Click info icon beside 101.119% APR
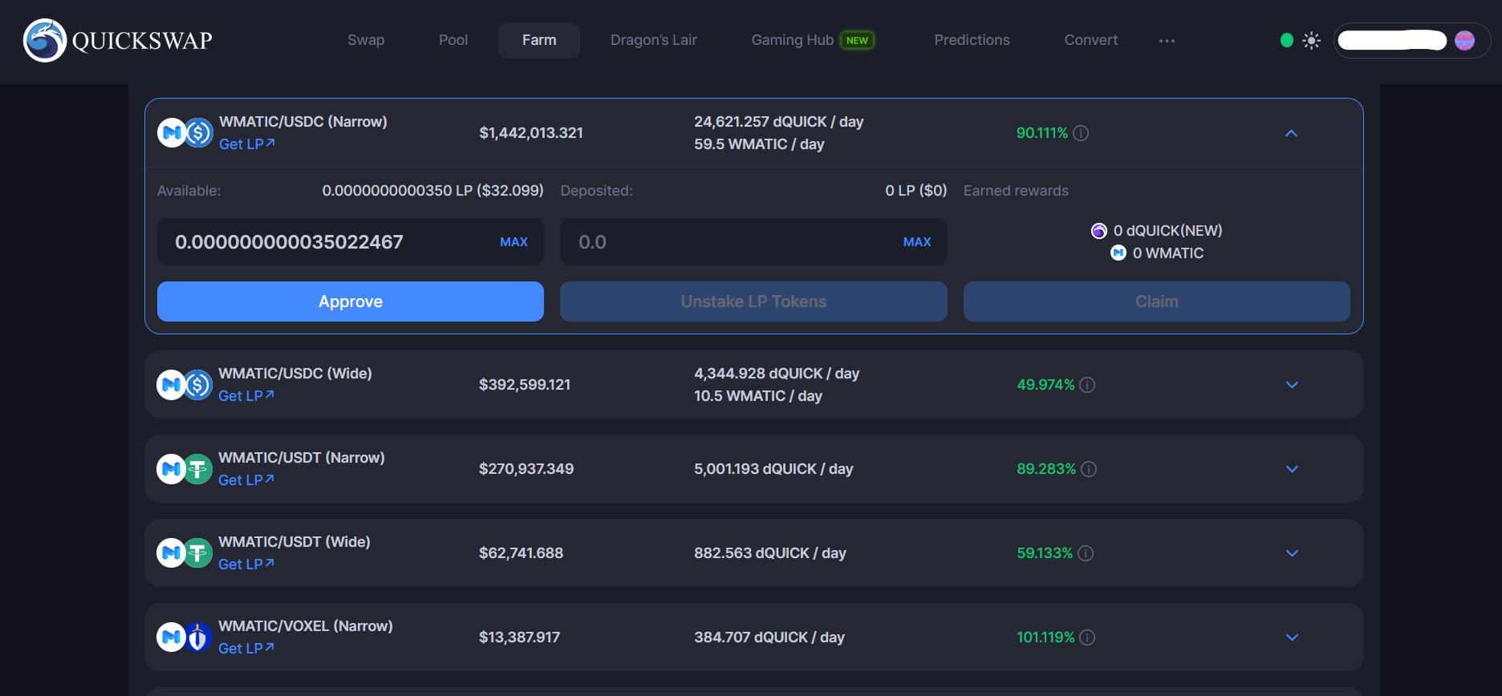This screenshot has height=696, width=1502. pos(1087,637)
